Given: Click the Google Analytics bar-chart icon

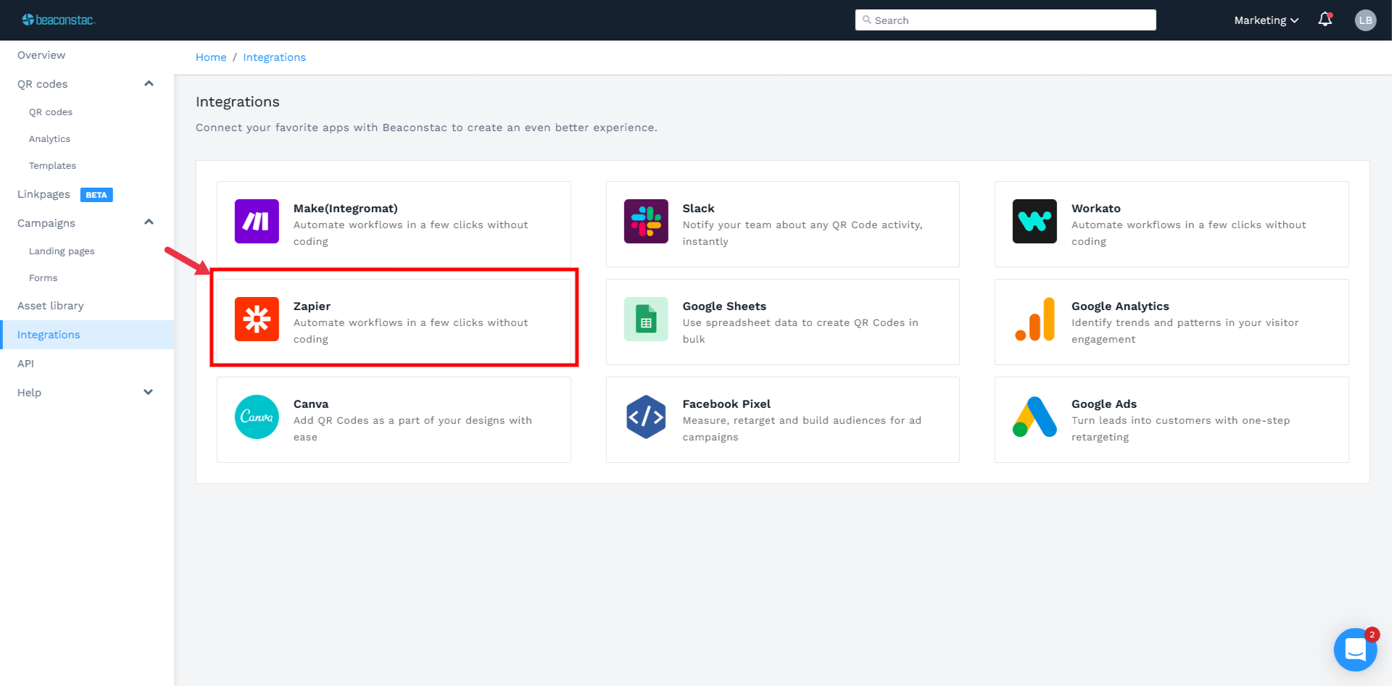Looking at the screenshot, I should [1035, 319].
